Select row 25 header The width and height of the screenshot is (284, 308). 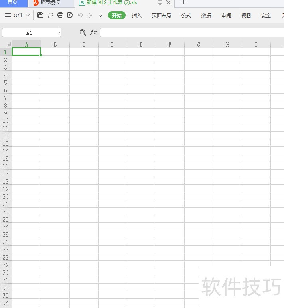tap(6, 234)
